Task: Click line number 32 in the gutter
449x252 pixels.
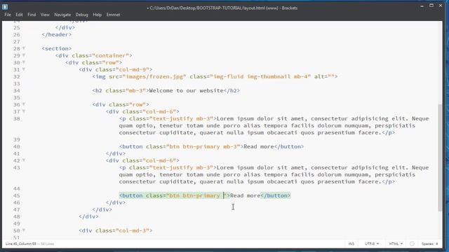Action: 17,76
